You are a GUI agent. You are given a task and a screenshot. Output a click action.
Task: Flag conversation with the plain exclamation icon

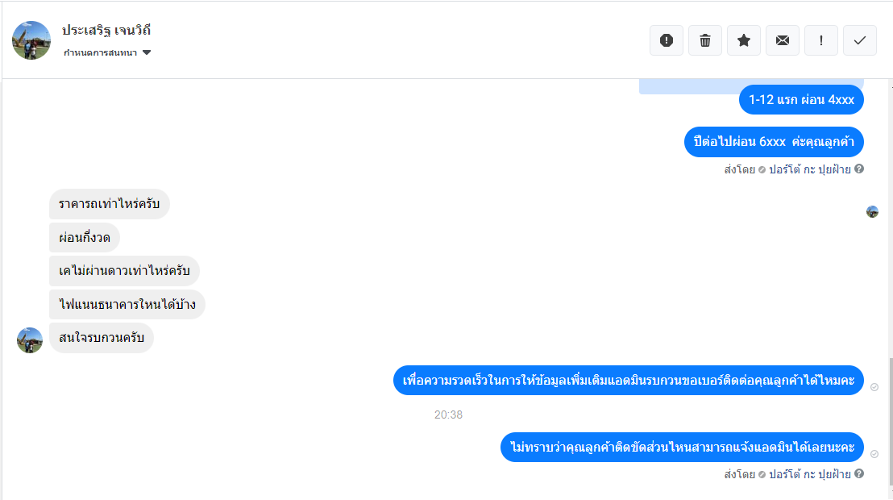[821, 40]
